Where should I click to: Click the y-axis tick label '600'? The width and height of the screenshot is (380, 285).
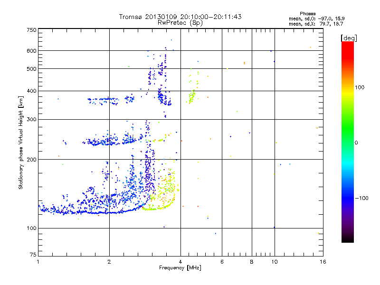tap(31, 51)
